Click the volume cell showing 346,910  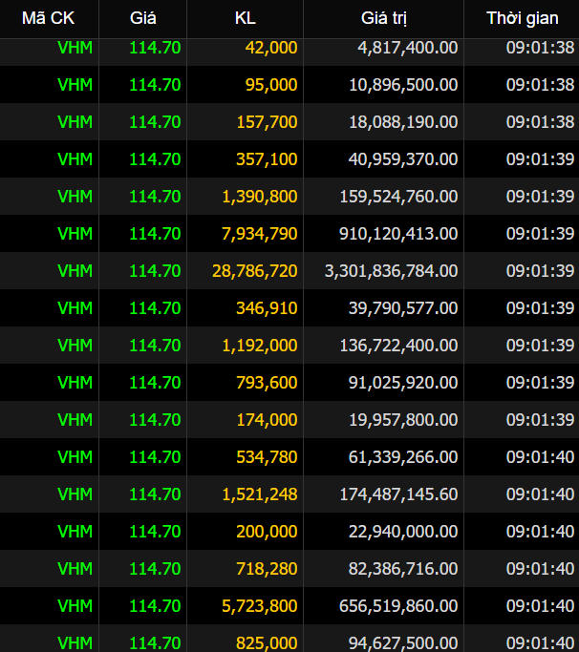click(267, 308)
